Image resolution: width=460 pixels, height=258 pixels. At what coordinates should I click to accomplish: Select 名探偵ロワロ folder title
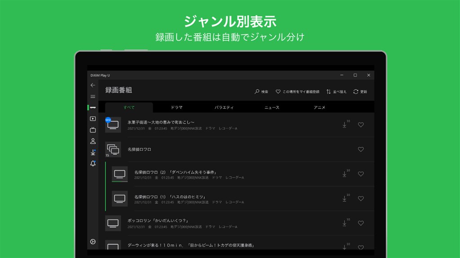click(x=139, y=149)
